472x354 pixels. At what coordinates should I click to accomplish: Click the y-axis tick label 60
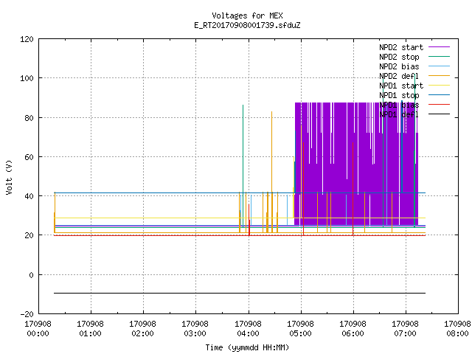pyautogui.click(x=29, y=157)
